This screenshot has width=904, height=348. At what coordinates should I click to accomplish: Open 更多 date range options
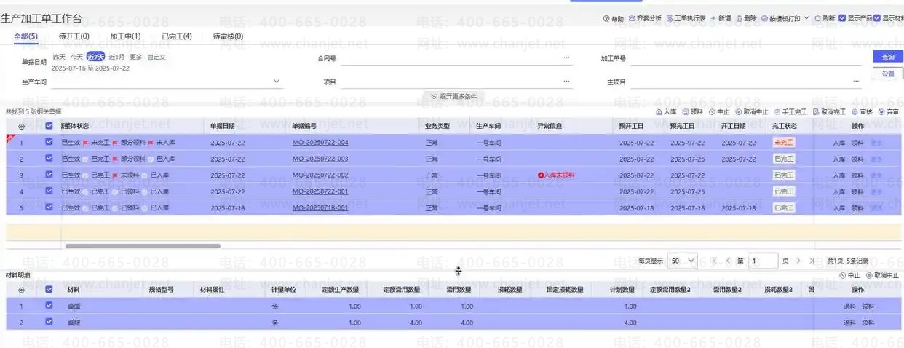point(136,57)
